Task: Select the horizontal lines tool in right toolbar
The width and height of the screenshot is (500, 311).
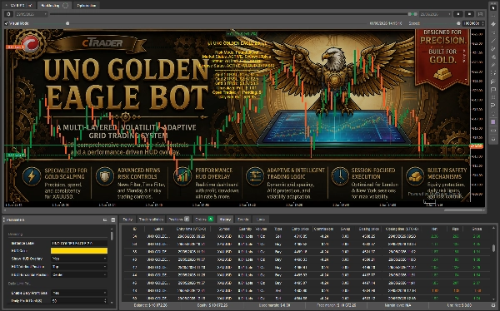Action: (493, 32)
